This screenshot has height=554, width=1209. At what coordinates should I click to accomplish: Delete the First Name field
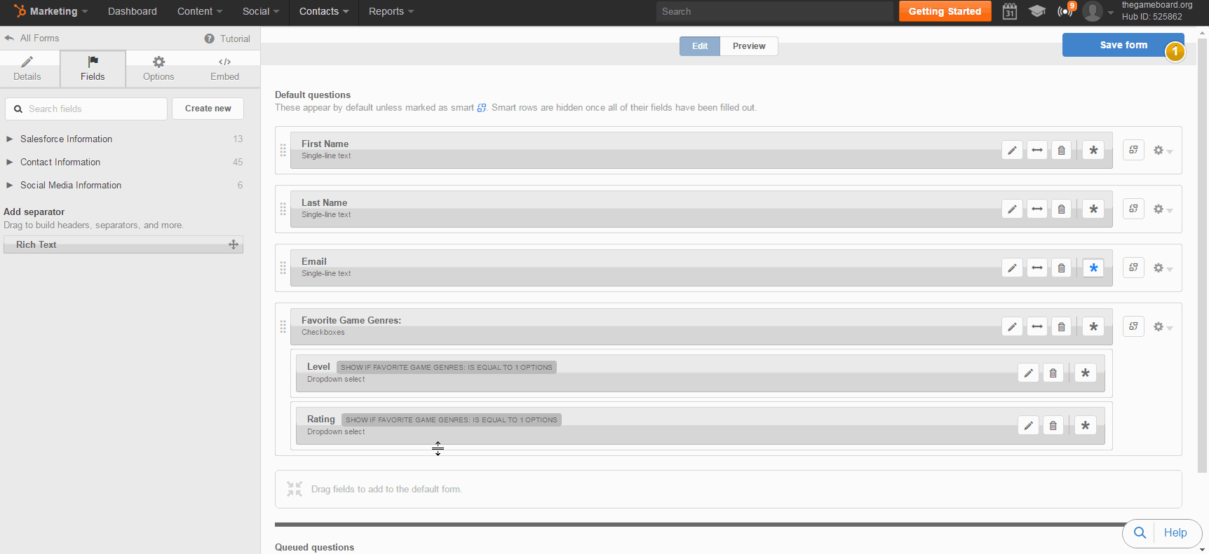point(1062,151)
